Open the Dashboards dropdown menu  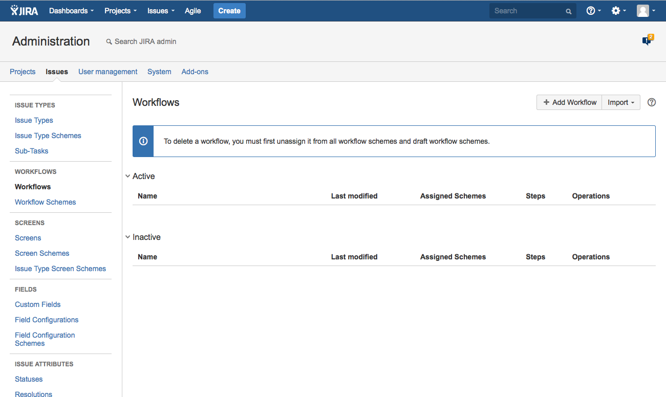point(71,11)
